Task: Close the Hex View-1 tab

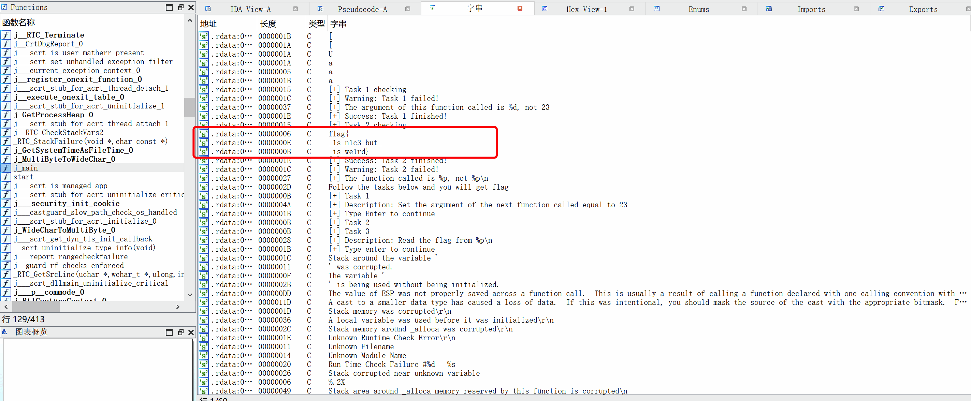Action: 632,9
